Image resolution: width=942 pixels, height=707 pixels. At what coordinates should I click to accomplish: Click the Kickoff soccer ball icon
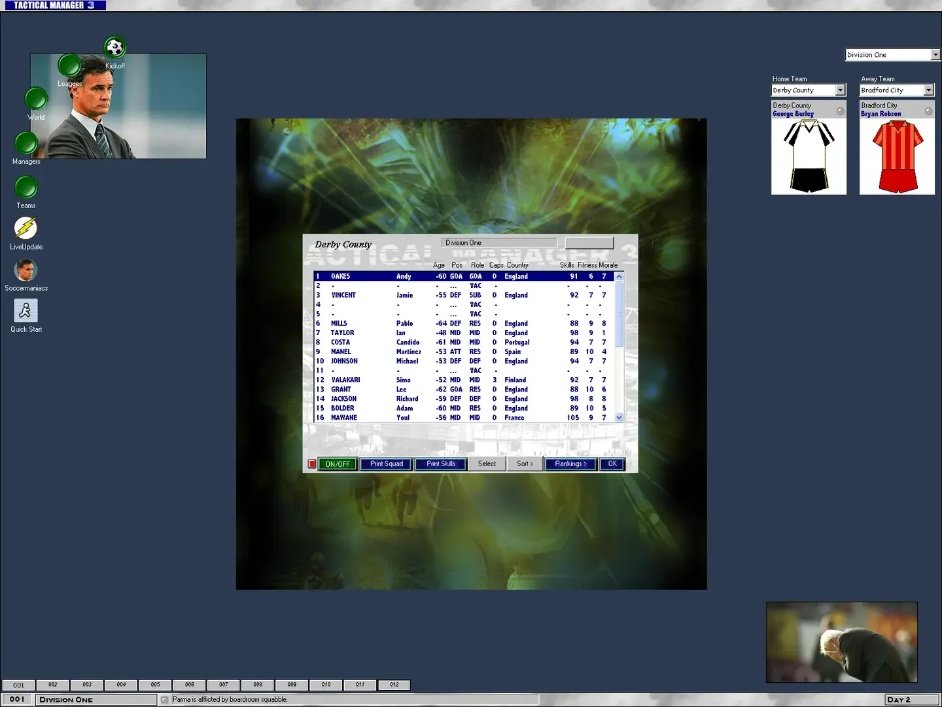(114, 48)
